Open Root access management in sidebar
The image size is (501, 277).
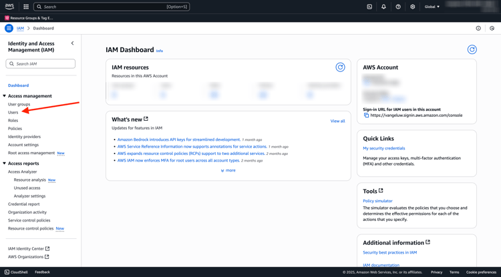[31, 153]
